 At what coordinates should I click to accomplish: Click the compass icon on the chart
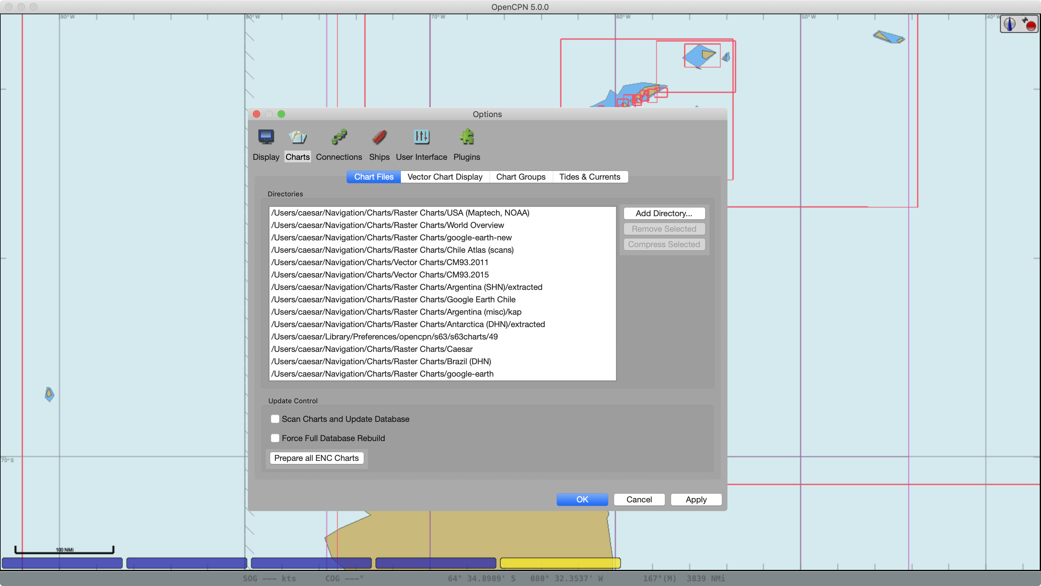[1009, 24]
